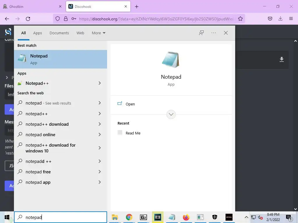Open Windows Security shield in taskbar
This screenshot has width=298, height=223.
[x=214, y=217]
